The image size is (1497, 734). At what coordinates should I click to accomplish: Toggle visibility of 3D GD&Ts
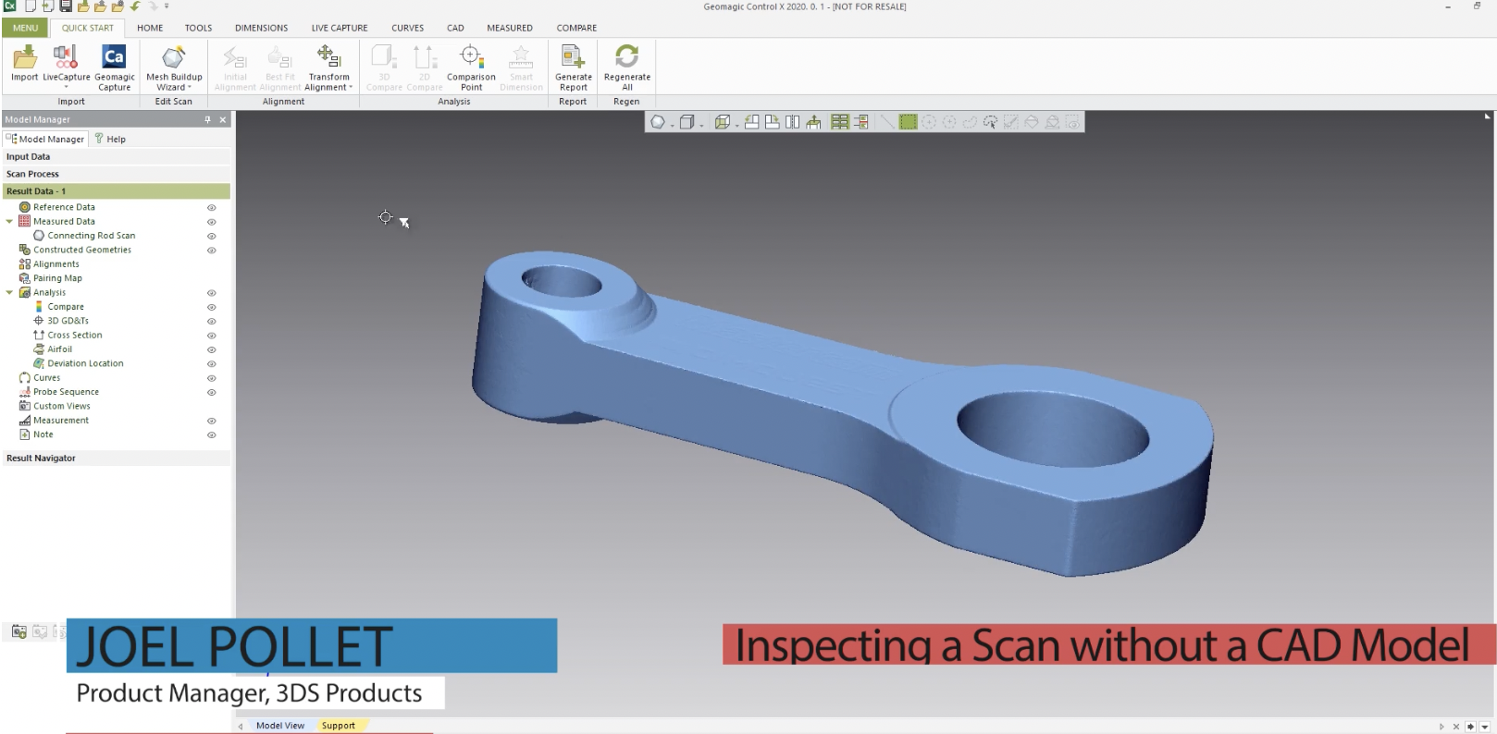(211, 322)
